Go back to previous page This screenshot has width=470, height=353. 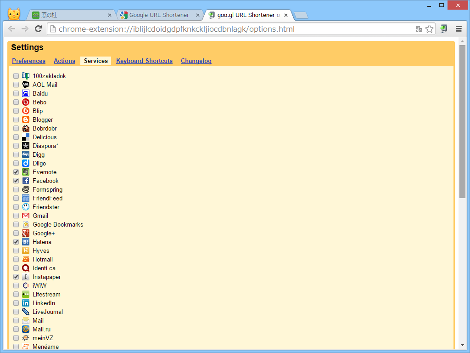(x=11, y=29)
